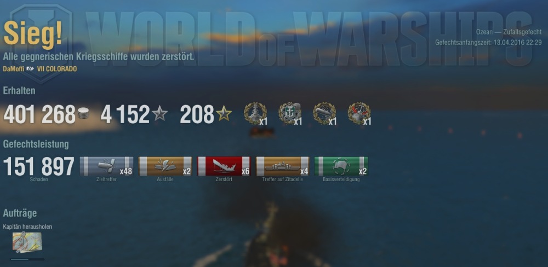The image size is (548, 267).
Task: Select the Treffer auf Zitadelle ribbon
Action: tap(283, 166)
